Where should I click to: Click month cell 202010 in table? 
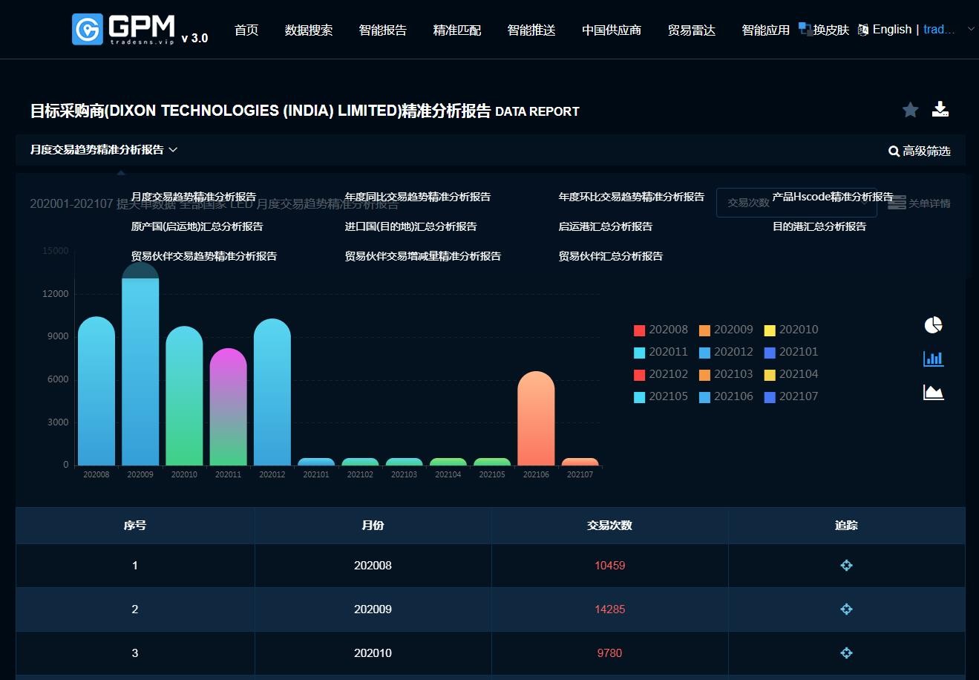pyautogui.click(x=373, y=653)
